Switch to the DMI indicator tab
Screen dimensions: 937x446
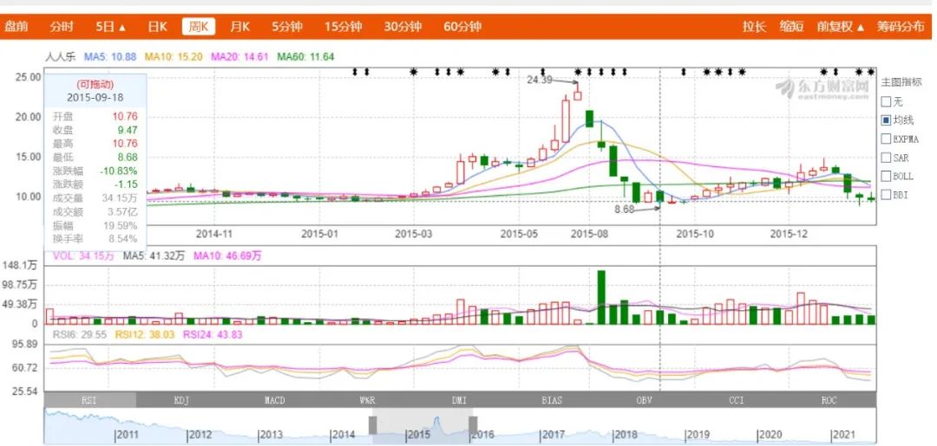[460, 400]
